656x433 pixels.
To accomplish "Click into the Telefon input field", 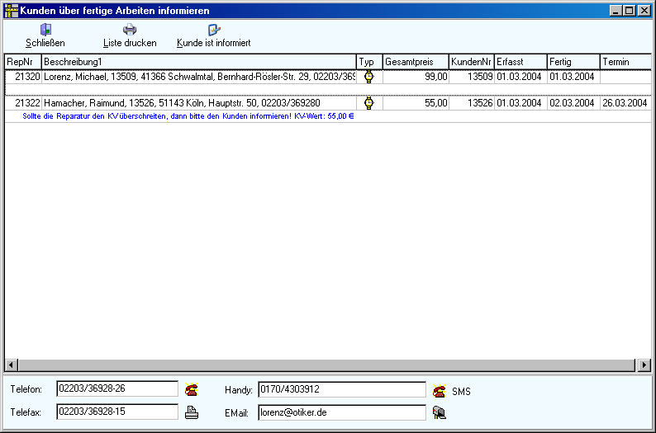I will click(x=116, y=388).
